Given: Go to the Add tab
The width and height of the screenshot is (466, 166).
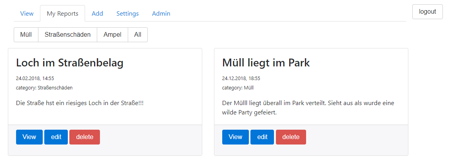Looking at the screenshot, I should (x=97, y=14).
